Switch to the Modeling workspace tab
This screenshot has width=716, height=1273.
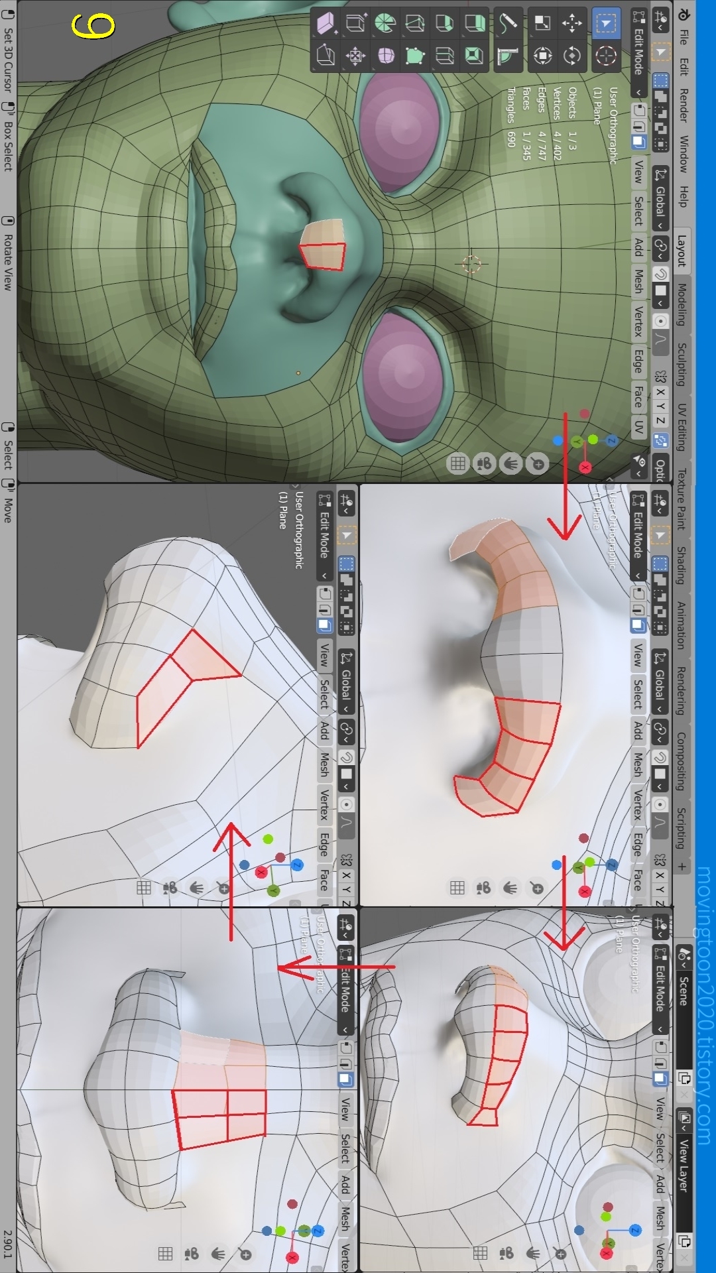pos(682,304)
